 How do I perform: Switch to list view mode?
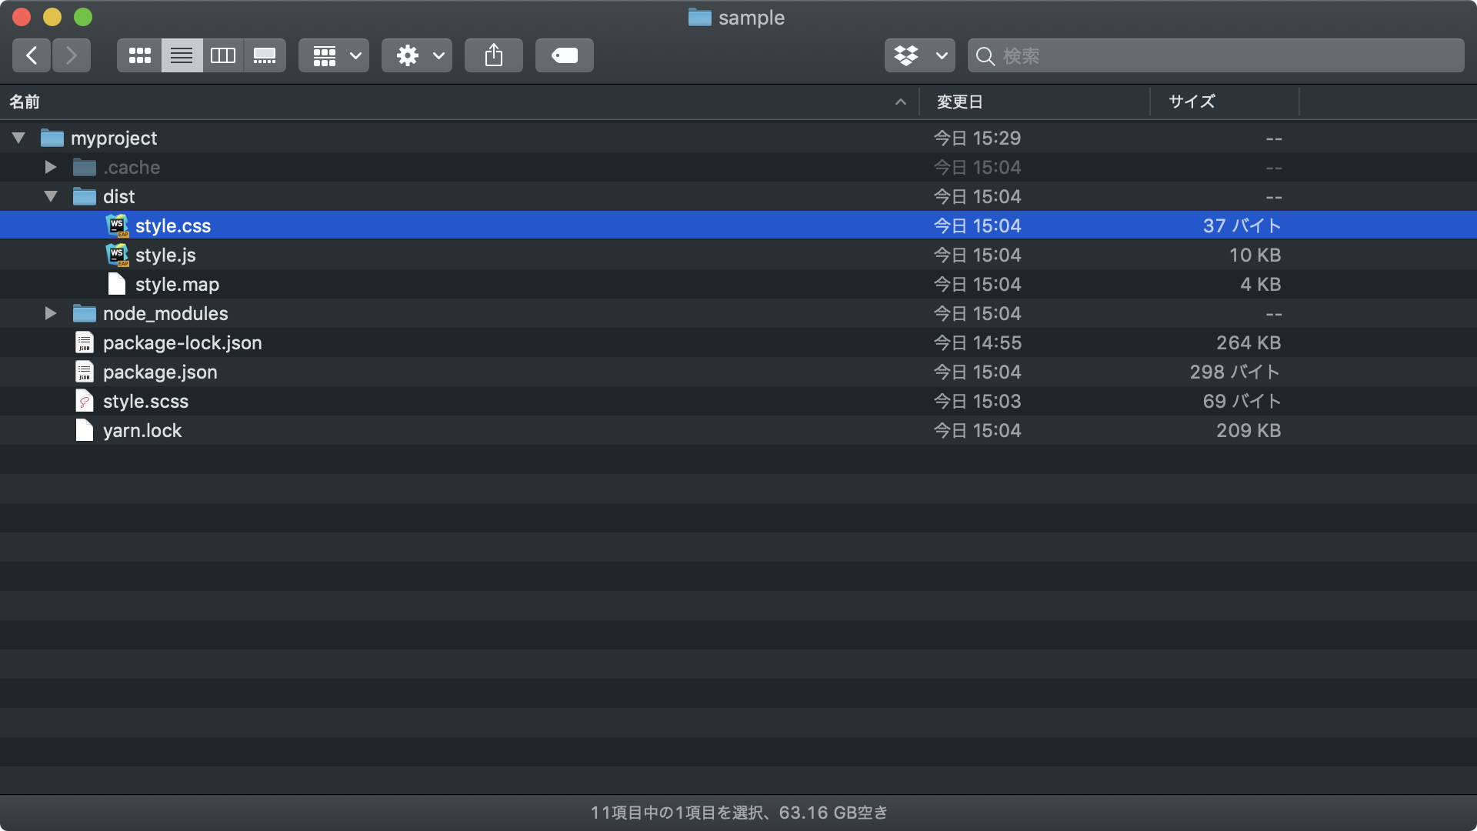pos(182,55)
